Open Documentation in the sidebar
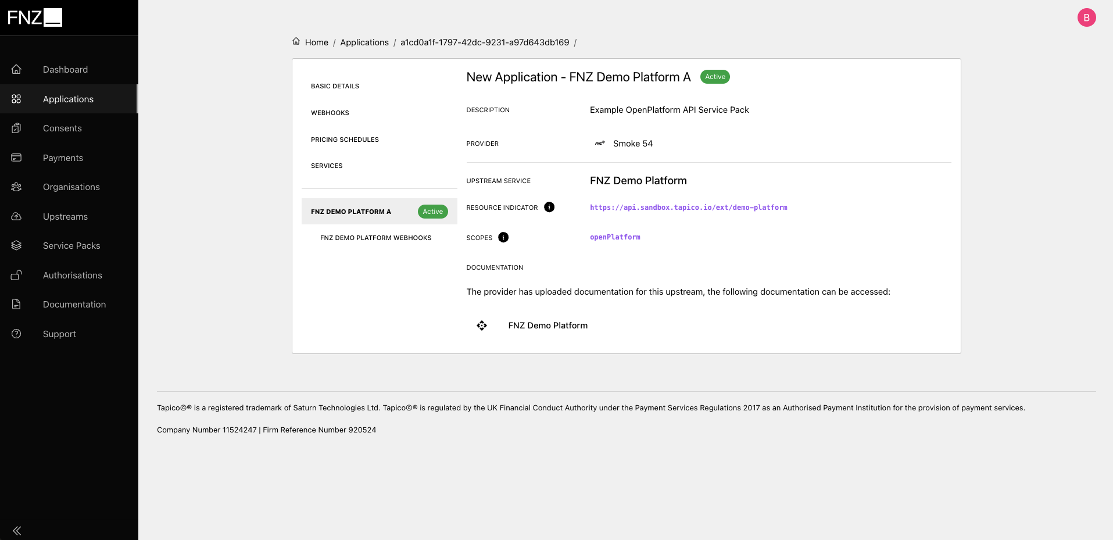Screen dimensions: 1113x540 74,304
